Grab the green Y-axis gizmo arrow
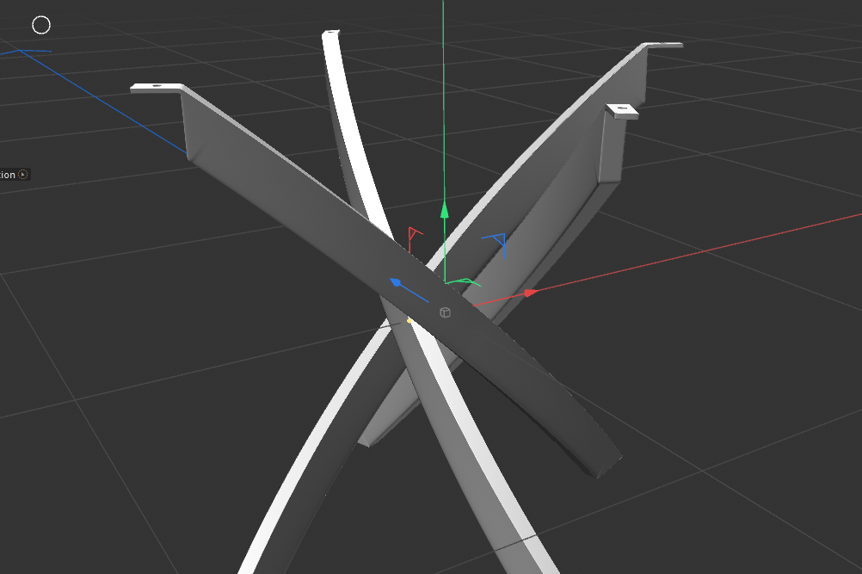The width and height of the screenshot is (862, 574). point(445,209)
